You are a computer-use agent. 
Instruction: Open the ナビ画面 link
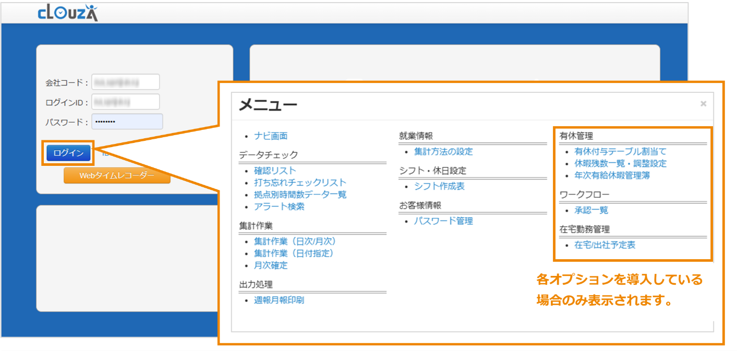(x=271, y=136)
